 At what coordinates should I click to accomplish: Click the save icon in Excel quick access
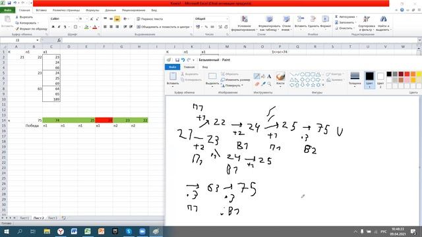coord(9,3)
